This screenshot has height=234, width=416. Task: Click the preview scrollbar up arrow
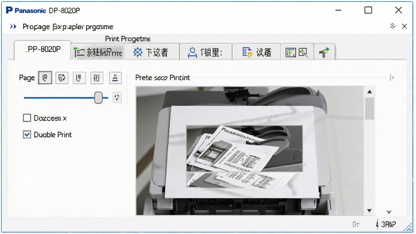point(369,92)
